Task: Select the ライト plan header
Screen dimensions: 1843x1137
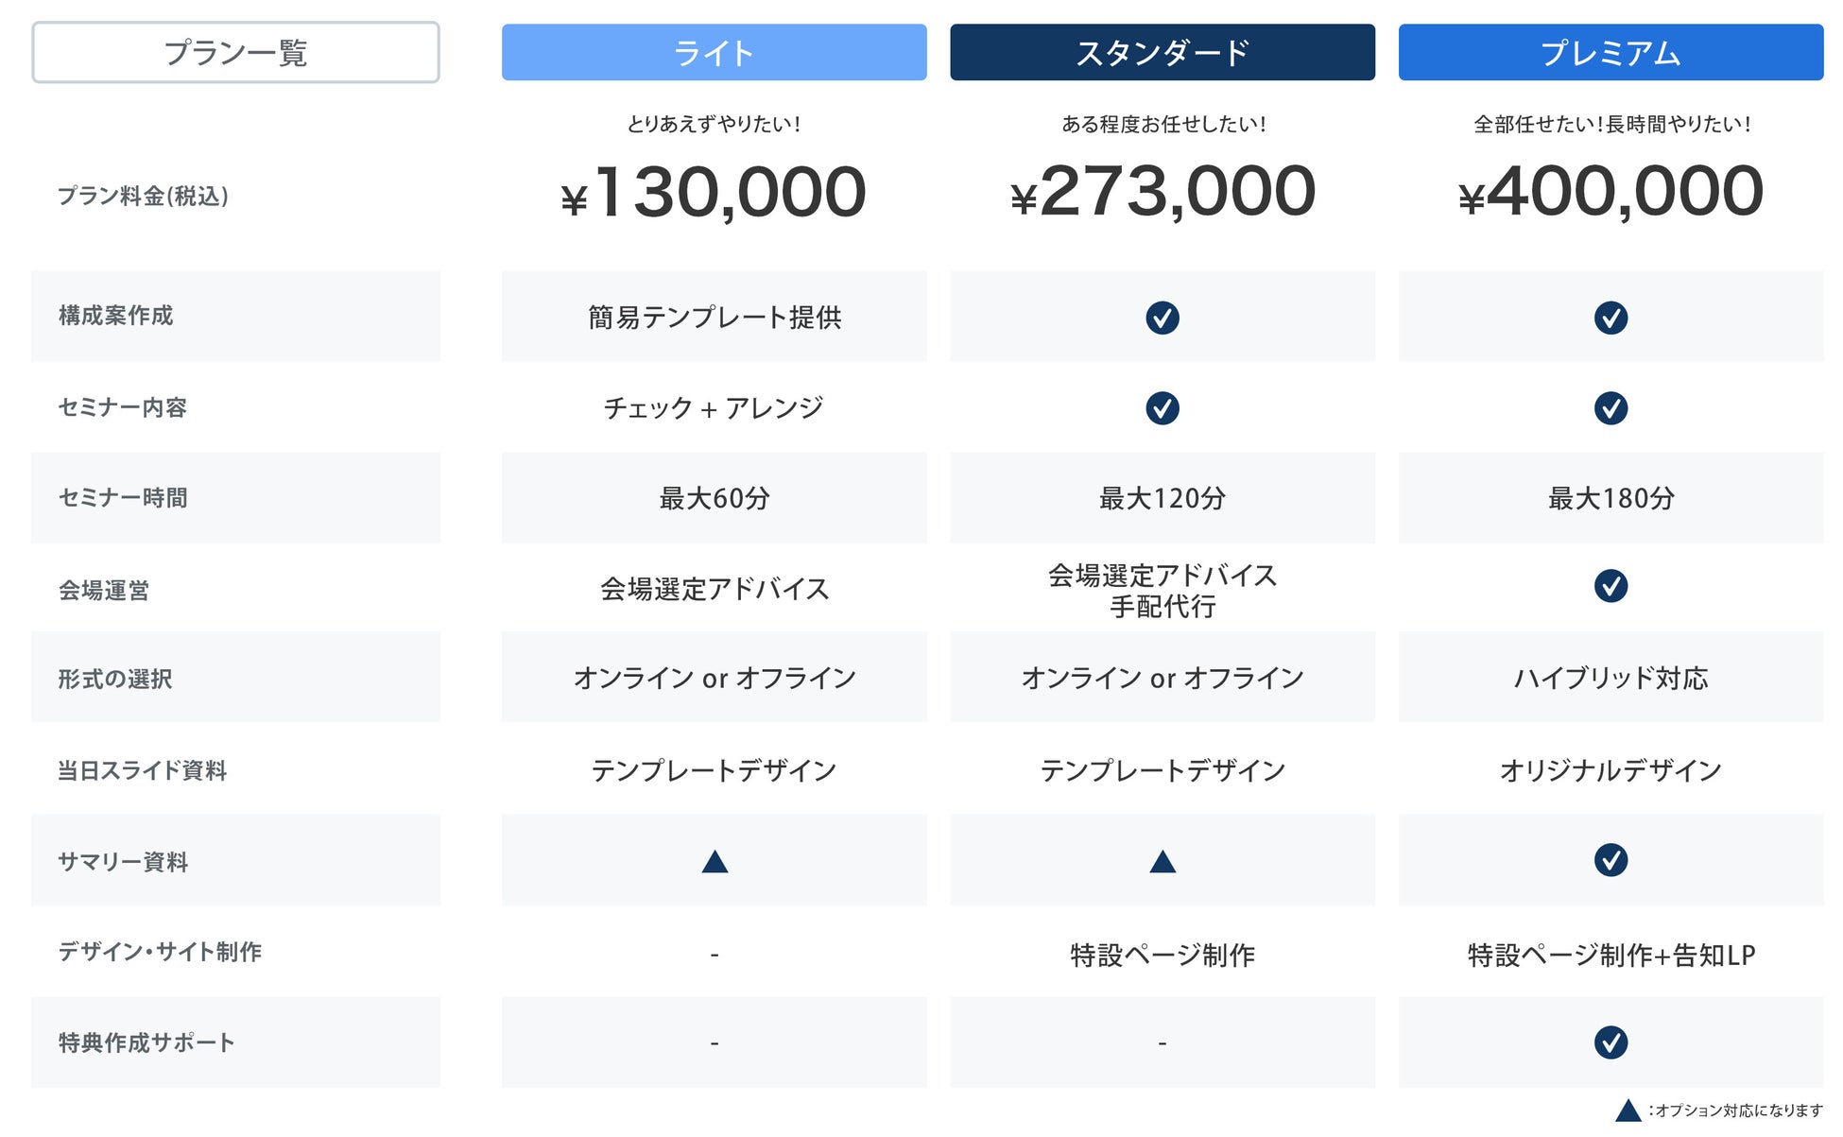Action: (714, 53)
